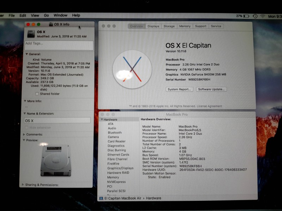Viewport: 282px width, 211px height.
Task: Select Camera in the Hardware list
Action: [x=113, y=137]
